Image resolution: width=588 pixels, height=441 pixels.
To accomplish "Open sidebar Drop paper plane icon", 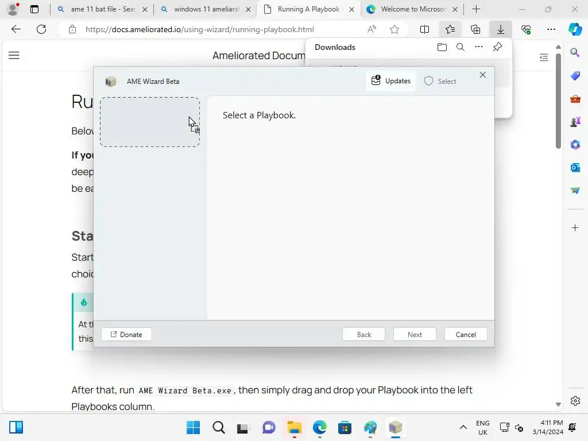I will pos(575,190).
